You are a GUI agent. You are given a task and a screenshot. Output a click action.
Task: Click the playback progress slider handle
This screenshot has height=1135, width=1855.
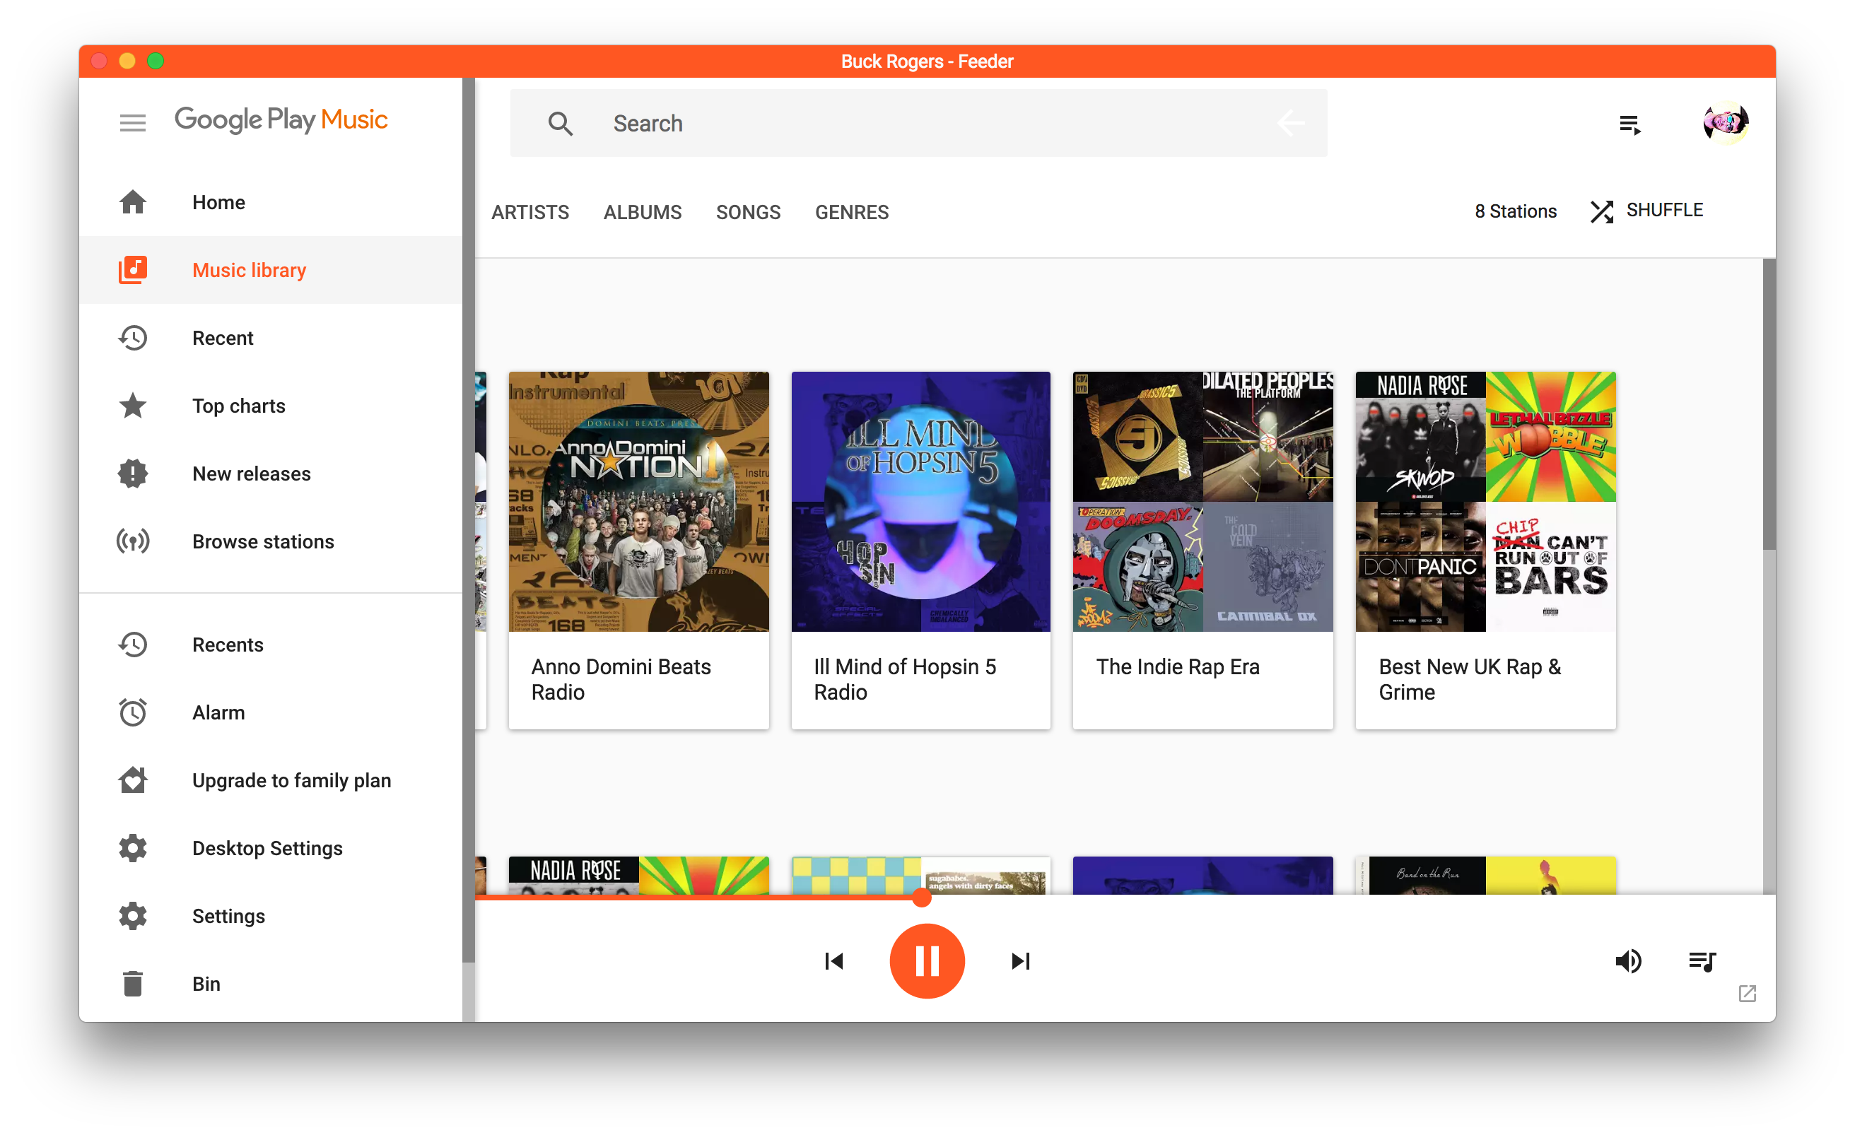(x=921, y=897)
